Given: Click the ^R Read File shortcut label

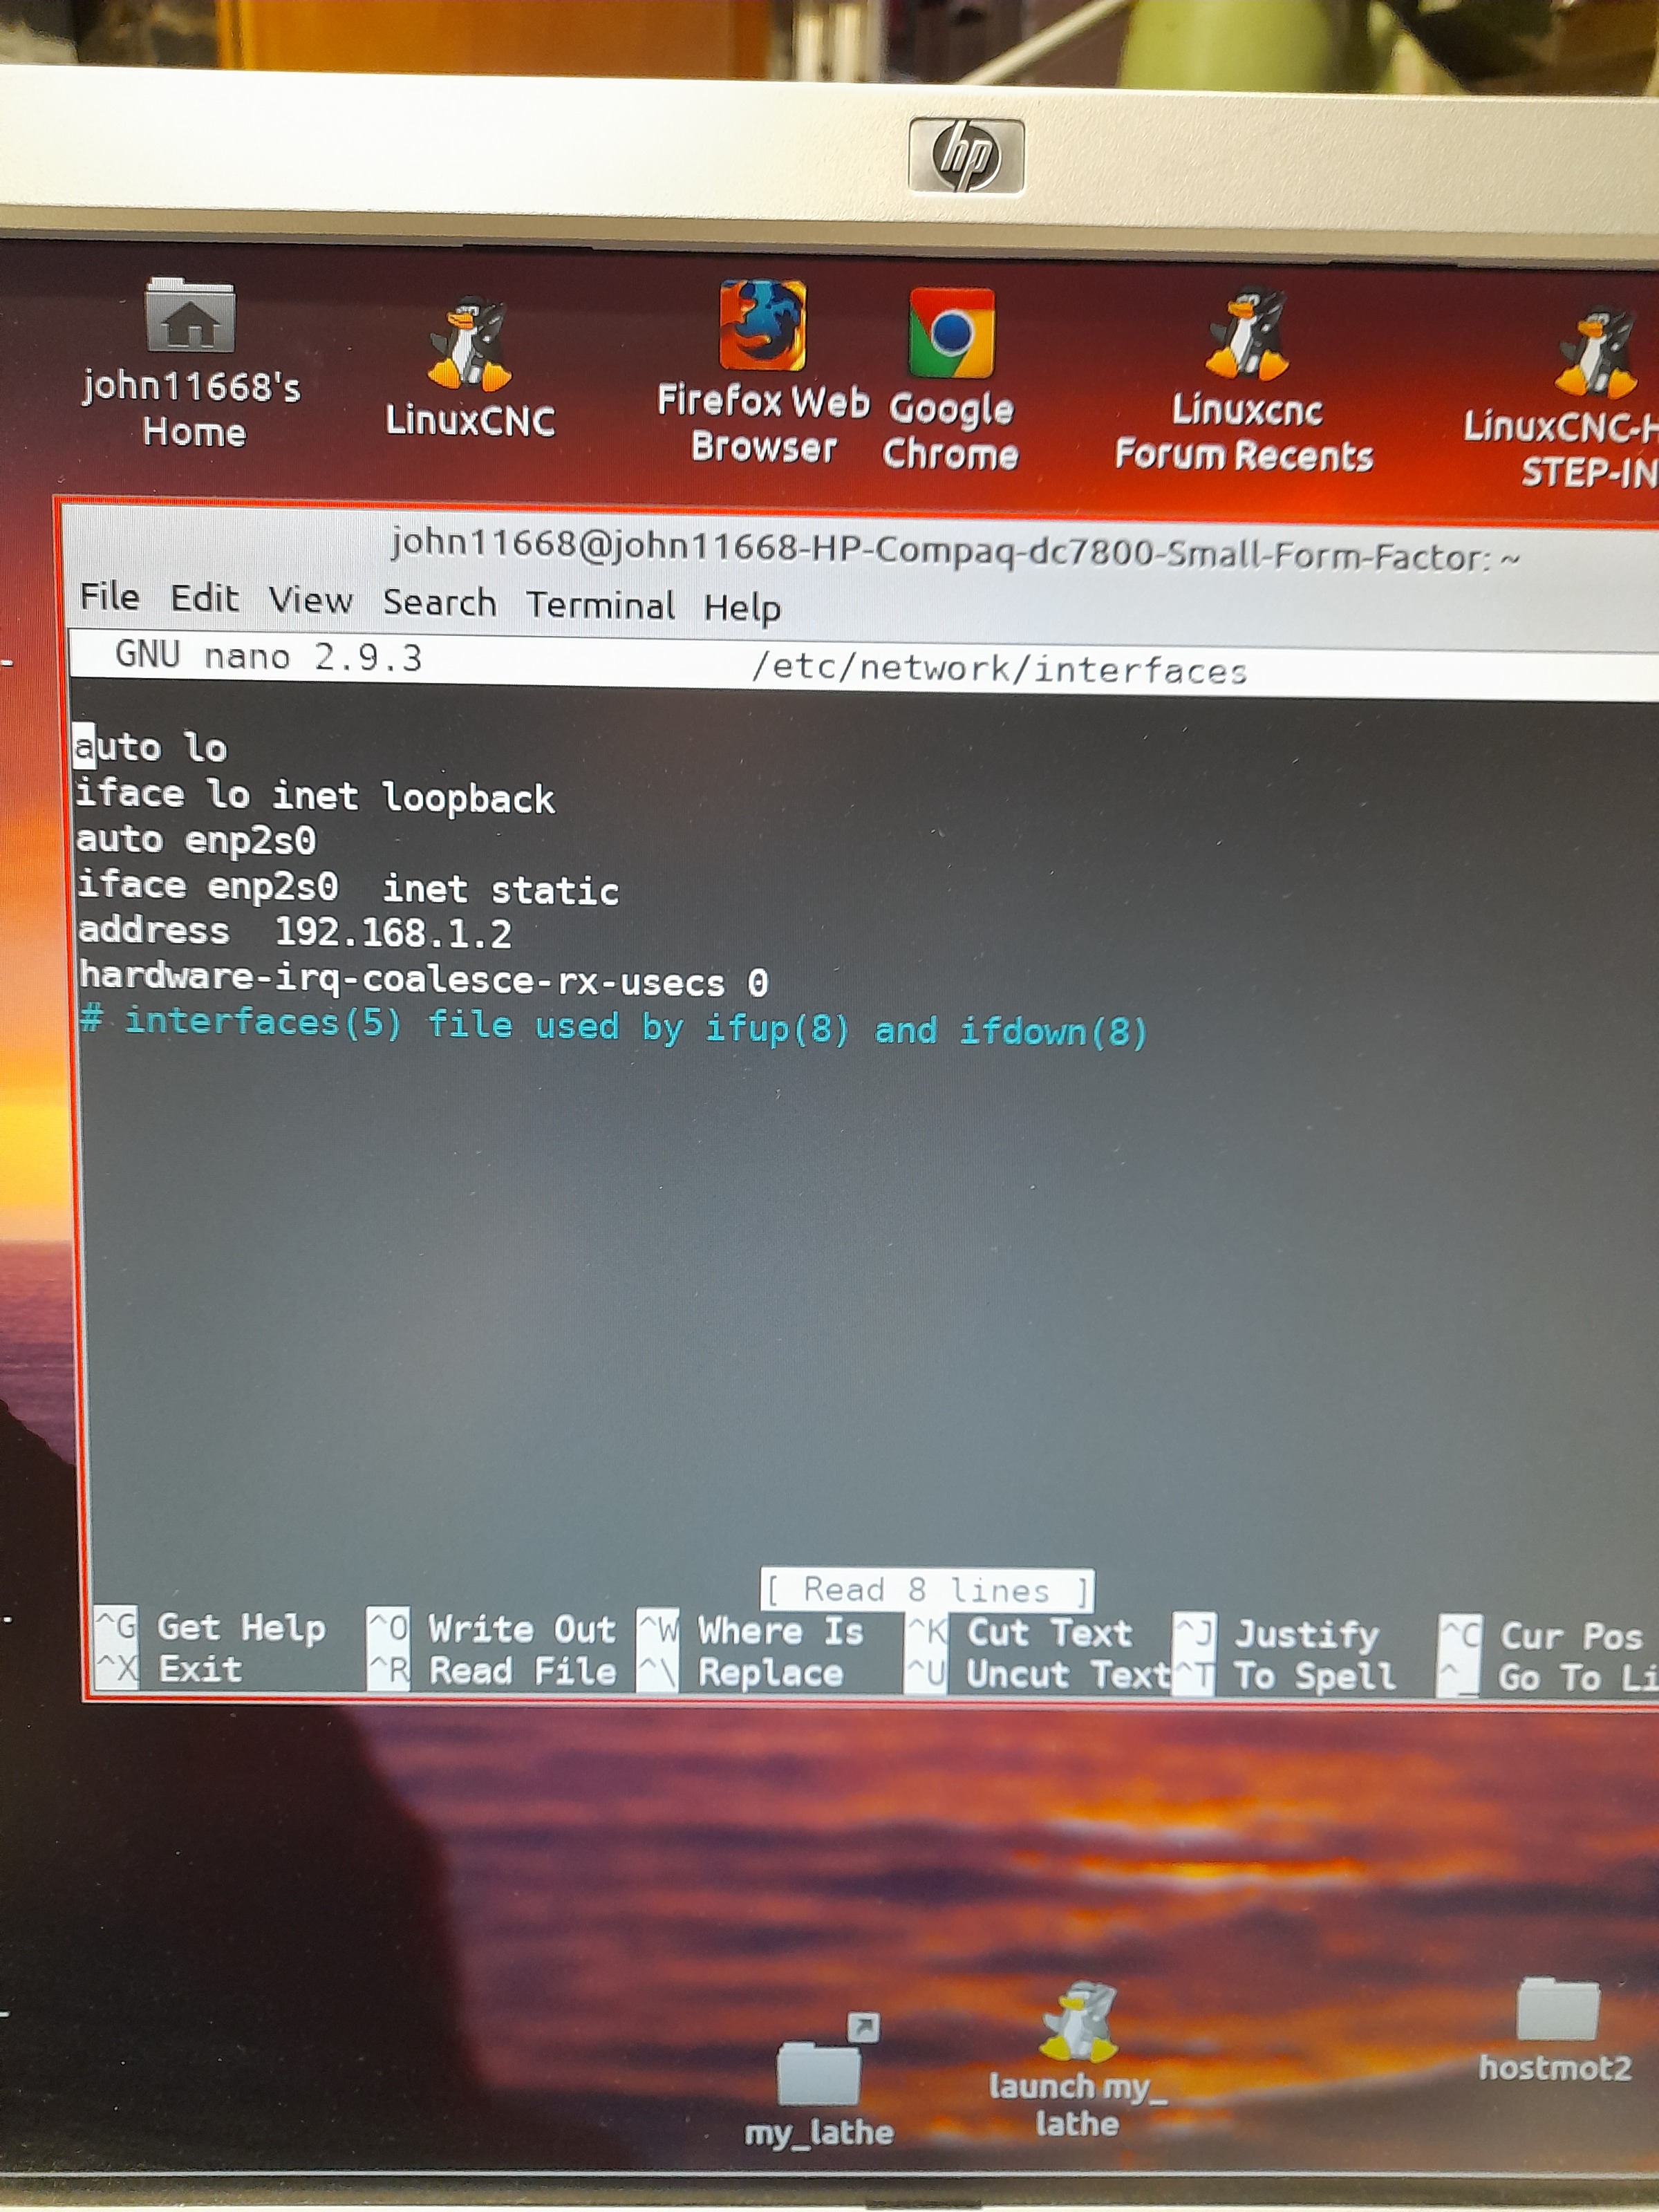Looking at the screenshot, I should 491,1671.
